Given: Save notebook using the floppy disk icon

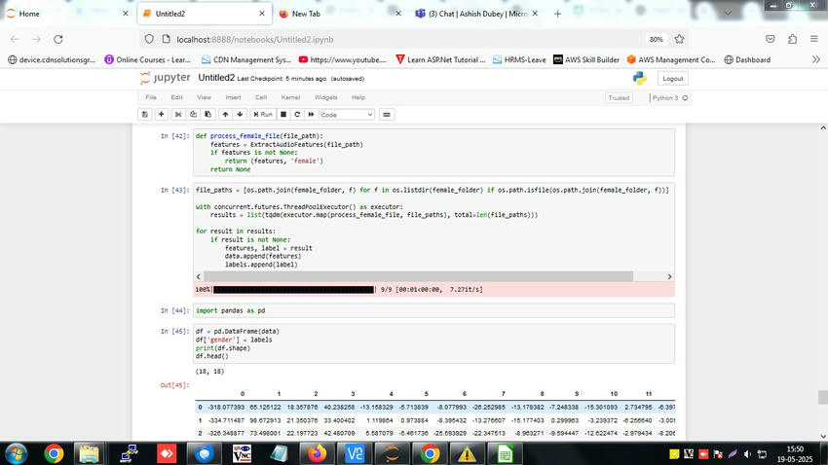Looking at the screenshot, I should (146, 114).
